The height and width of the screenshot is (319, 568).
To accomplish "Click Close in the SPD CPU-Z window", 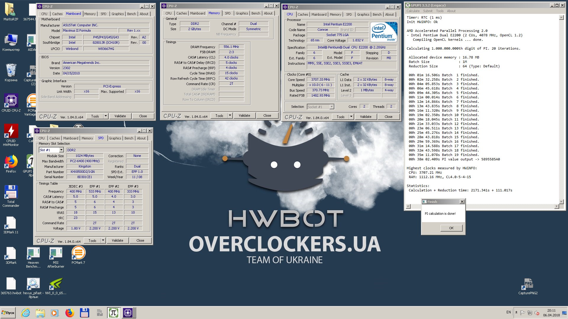I will 140,240.
